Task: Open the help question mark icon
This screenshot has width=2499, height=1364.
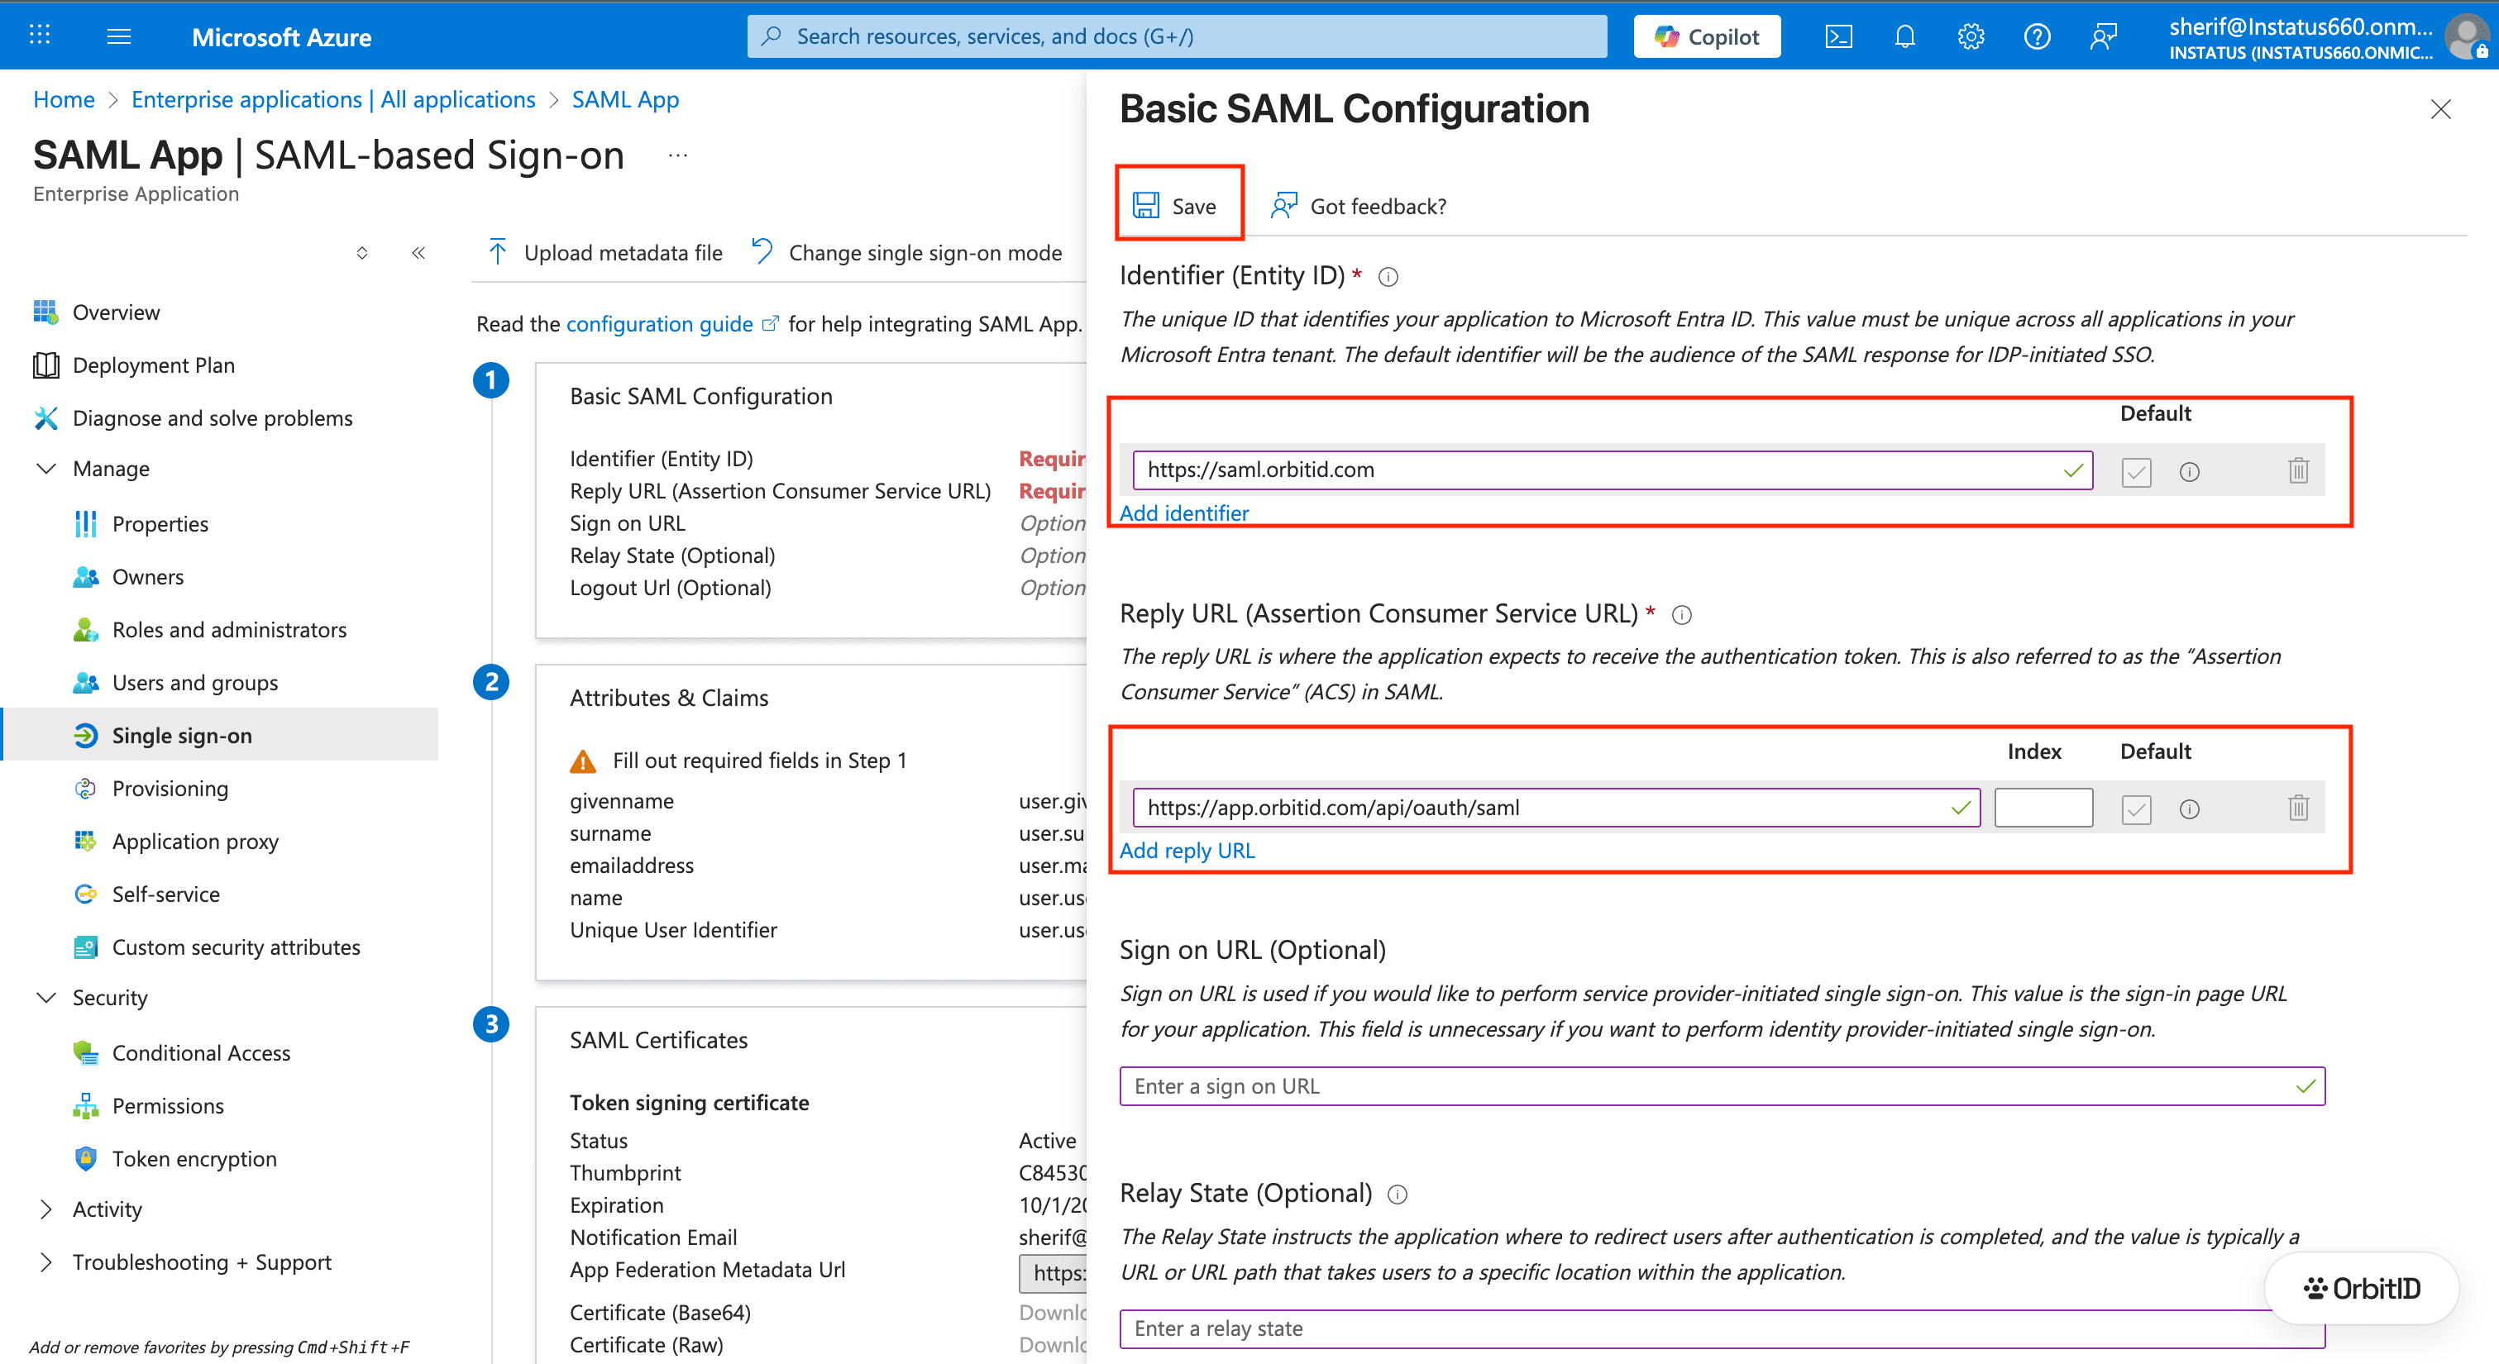Action: [2038, 37]
